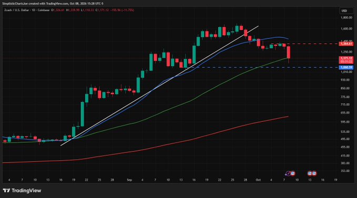The image size is (357, 198).
Task: Click the -155.96 (-11.75%) change value
Action: (122, 10)
